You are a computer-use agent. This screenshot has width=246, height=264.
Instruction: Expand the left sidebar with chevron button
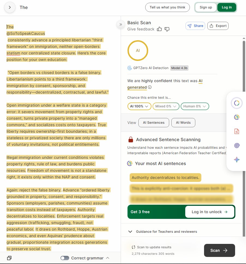[10, 7]
